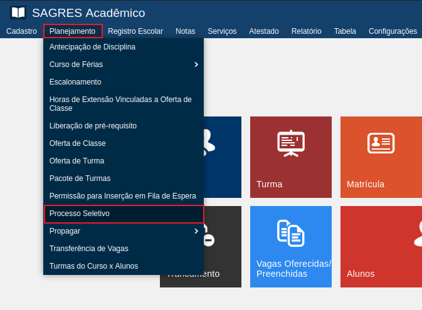This screenshot has width=422, height=310.
Task: Click the Matrícula ID card icon
Action: [x=381, y=143]
